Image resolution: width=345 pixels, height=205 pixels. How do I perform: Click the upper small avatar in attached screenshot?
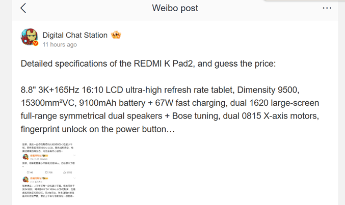(x=25, y=157)
